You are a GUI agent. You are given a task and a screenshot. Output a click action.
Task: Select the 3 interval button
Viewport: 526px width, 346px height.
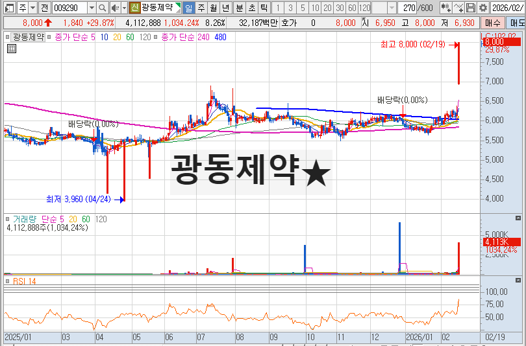[x=290, y=8]
